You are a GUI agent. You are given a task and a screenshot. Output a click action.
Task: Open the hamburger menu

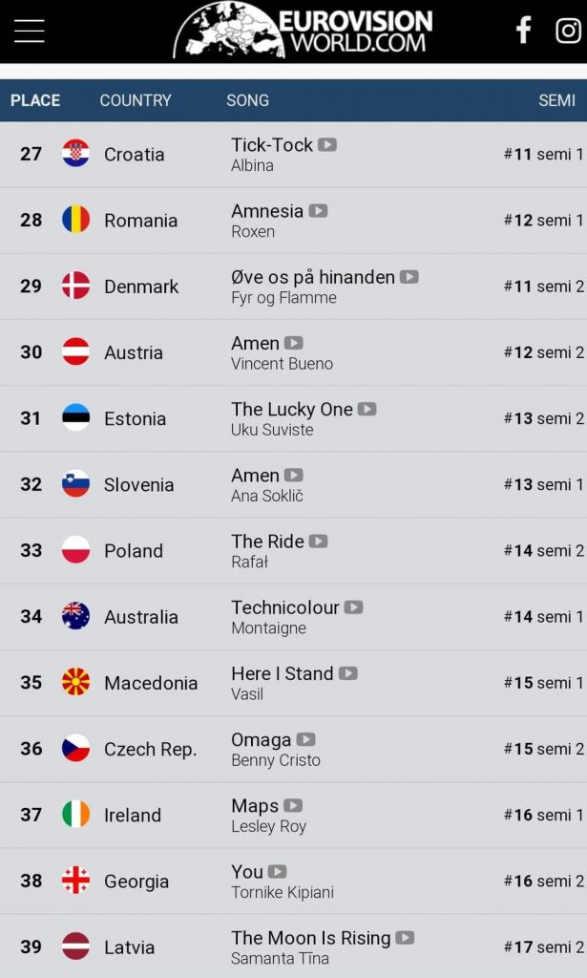[x=30, y=31]
